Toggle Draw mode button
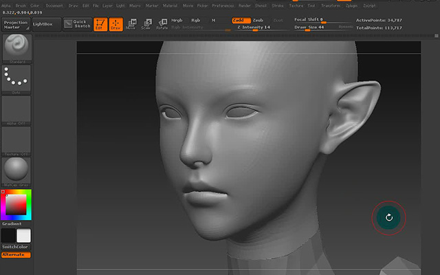Screen dimensions: 440x275 tap(116, 25)
